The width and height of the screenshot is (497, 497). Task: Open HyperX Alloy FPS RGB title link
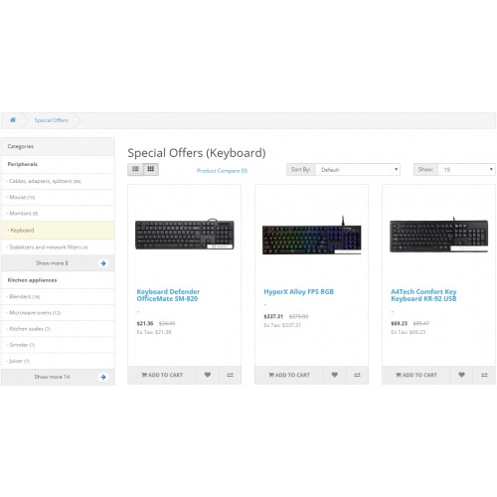[x=298, y=292]
